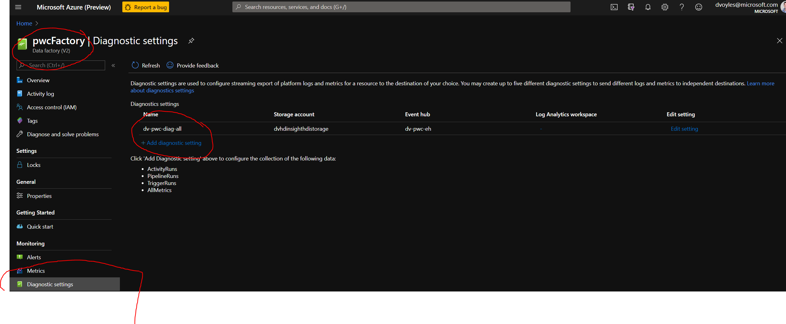Open the feedback smiley in top bar

698,7
